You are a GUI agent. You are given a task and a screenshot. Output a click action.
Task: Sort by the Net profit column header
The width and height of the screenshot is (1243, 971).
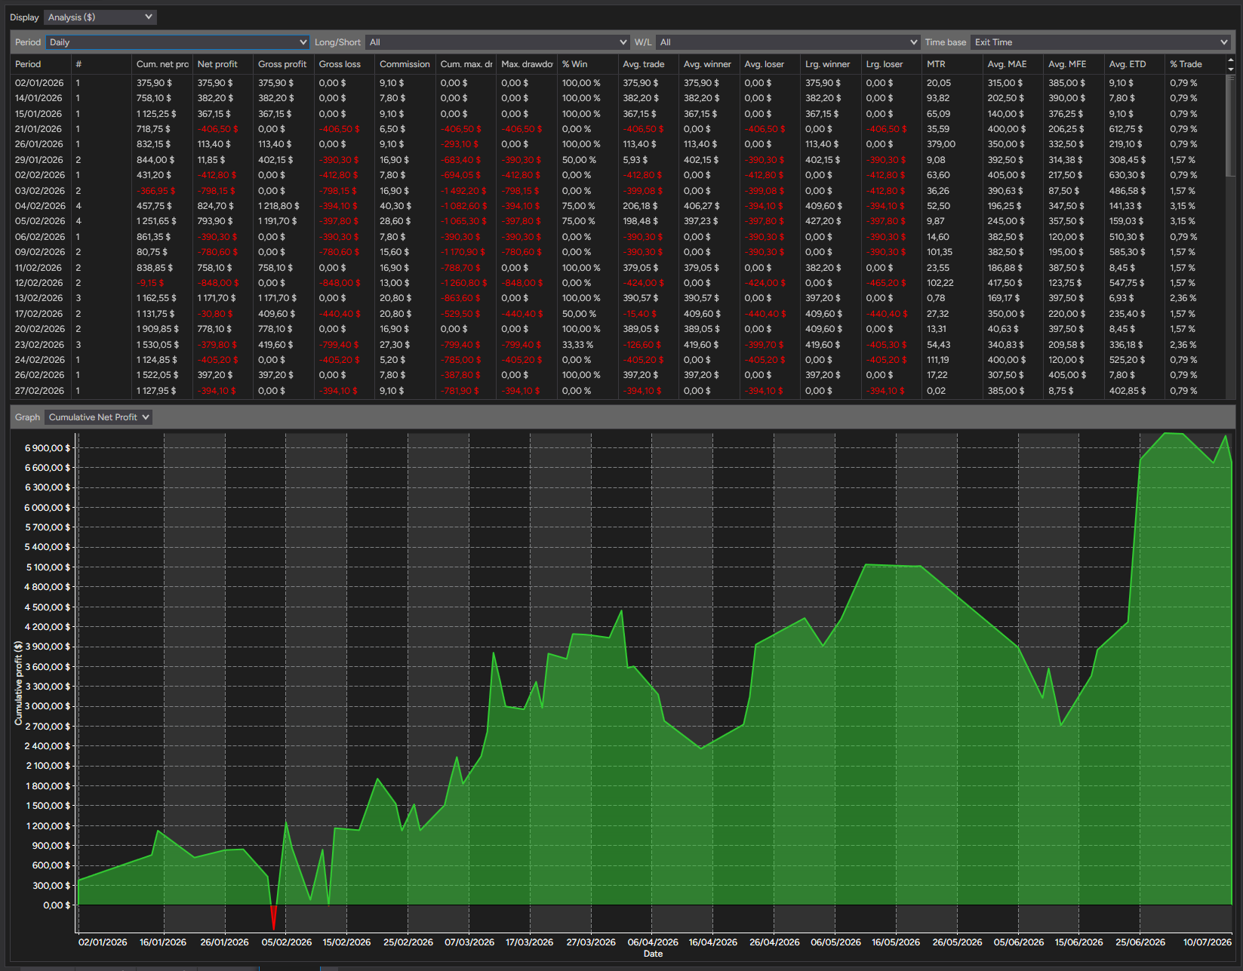coord(223,64)
